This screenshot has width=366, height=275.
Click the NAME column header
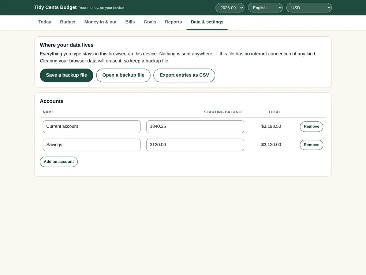coord(48,112)
